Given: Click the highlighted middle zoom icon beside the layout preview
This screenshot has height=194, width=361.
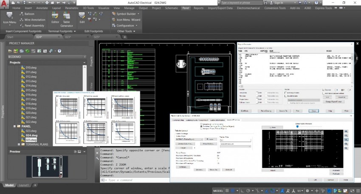Looking at the screenshot, I should [x=346, y=140].
